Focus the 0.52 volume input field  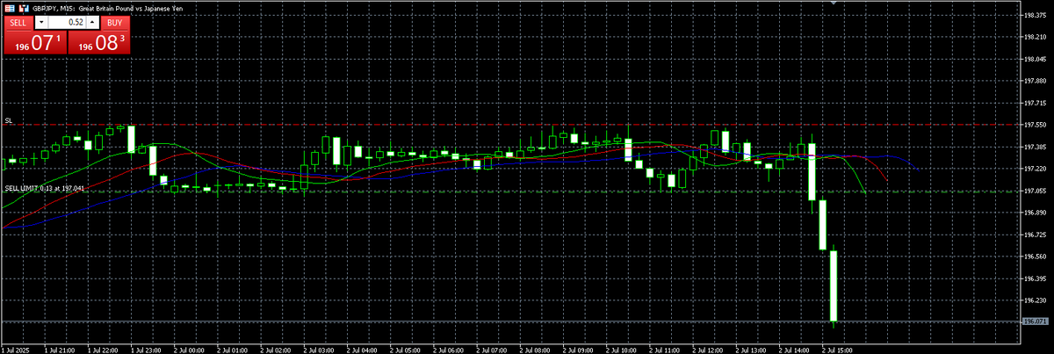(67, 22)
